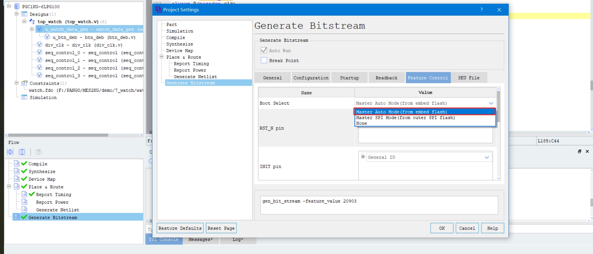Click the report icon beside Place & Route in Flow
Screen dimensions: 593x254
point(17,187)
